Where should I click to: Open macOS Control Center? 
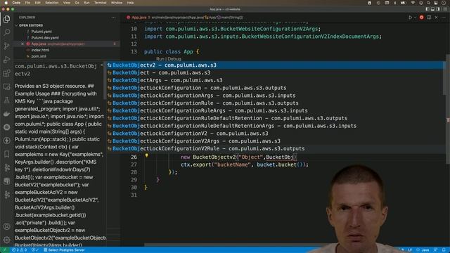tap(436, 3)
